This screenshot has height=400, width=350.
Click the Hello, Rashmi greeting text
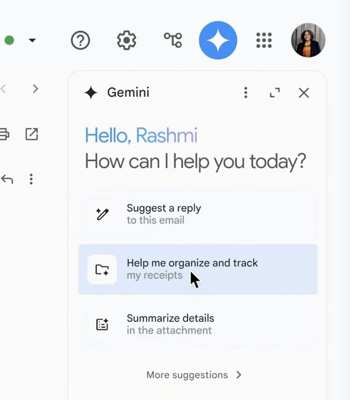(141, 135)
